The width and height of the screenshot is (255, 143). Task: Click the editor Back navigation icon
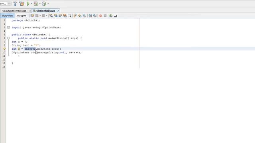click(x=37, y=16)
